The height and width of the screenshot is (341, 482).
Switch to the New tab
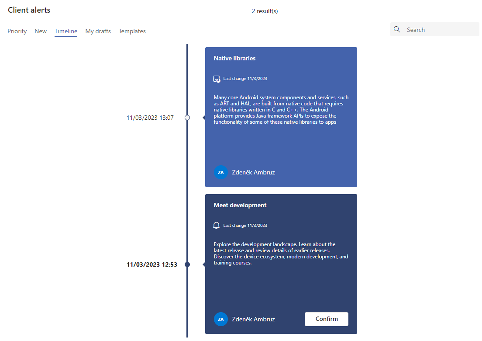(41, 31)
